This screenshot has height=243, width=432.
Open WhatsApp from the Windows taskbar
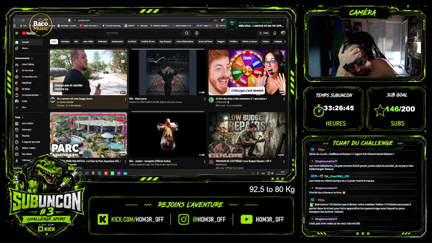coord(112,173)
